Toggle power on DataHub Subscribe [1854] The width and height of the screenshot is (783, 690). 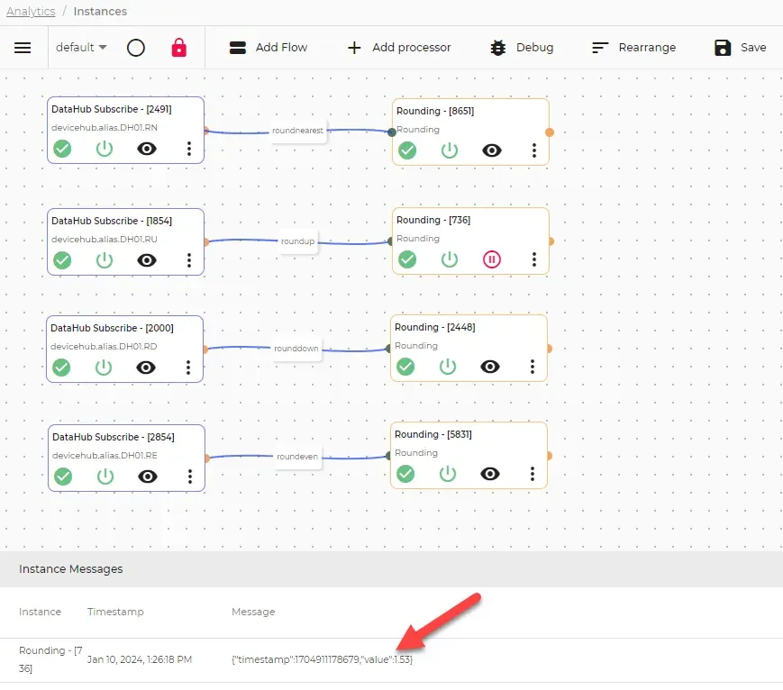[x=105, y=260]
